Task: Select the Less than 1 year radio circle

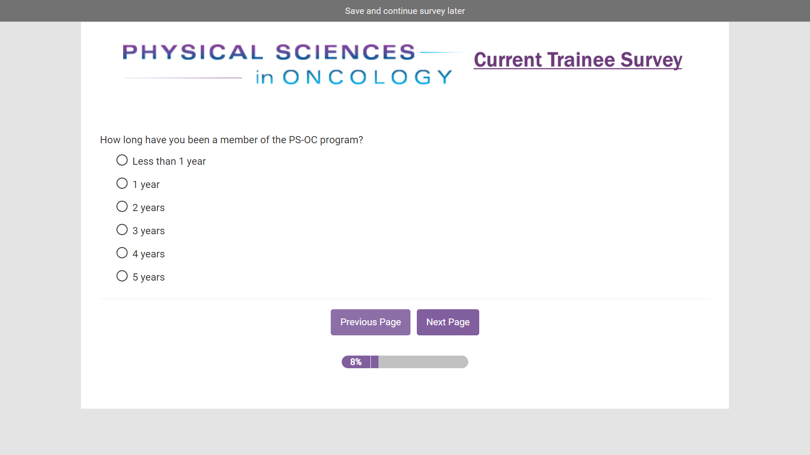Action: click(122, 161)
